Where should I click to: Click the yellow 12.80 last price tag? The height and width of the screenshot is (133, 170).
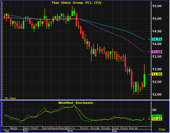(x=157, y=74)
